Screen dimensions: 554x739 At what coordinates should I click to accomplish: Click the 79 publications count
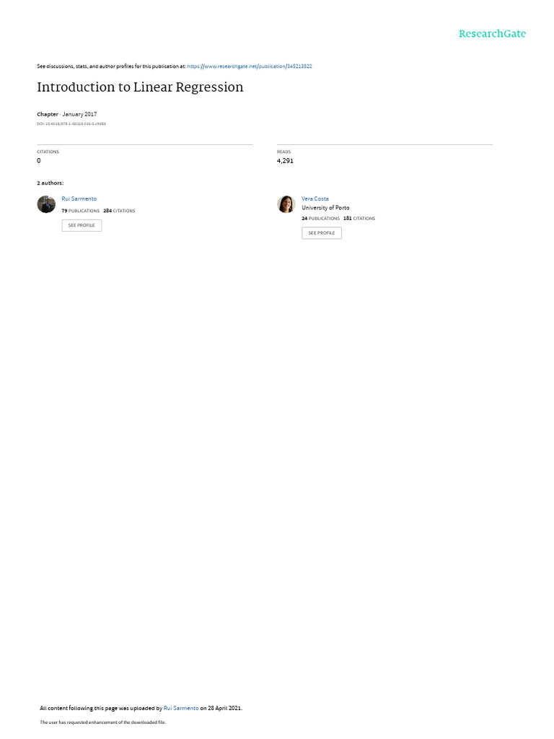tap(81, 211)
